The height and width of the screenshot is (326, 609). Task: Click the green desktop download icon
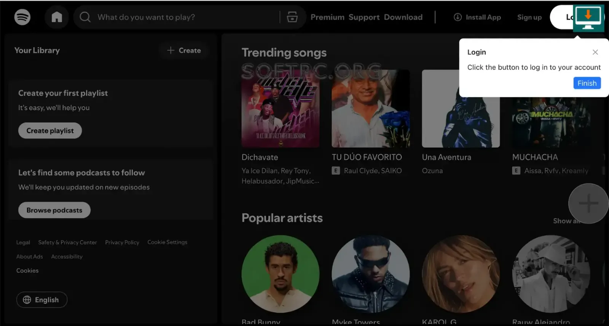[588, 18]
